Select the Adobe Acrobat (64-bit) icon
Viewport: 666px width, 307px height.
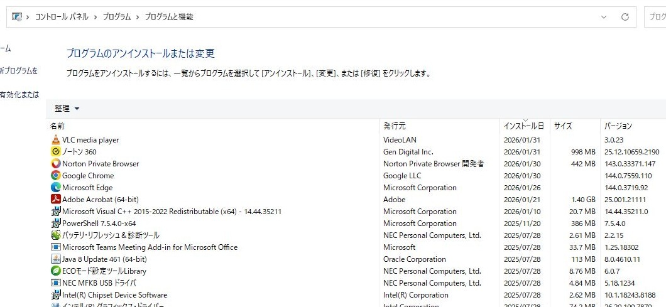tap(56, 200)
